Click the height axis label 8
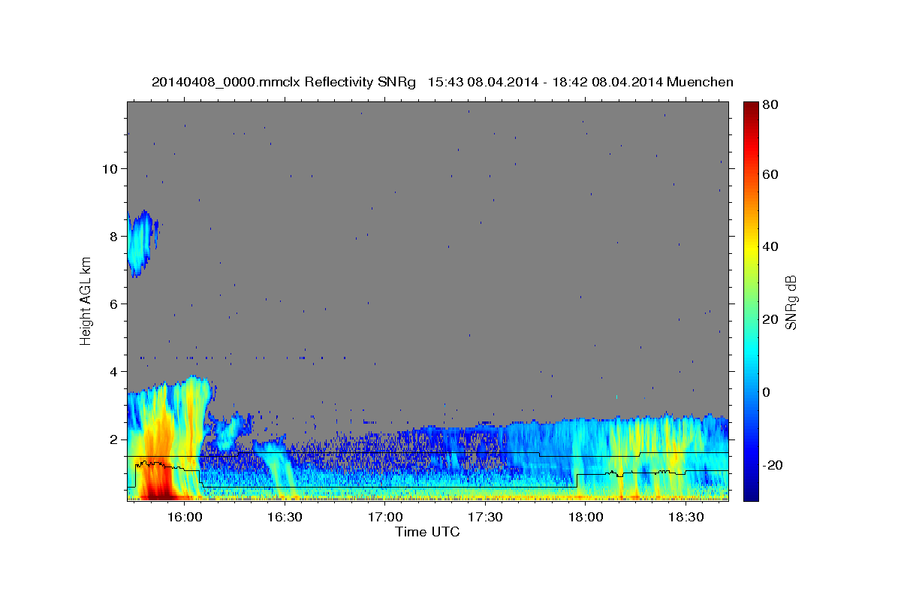This screenshot has width=901, height=601. click(114, 236)
